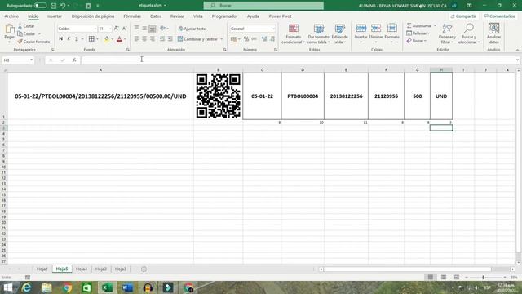Switch to the Insertar tab
The image size is (522, 294).
coord(55,16)
